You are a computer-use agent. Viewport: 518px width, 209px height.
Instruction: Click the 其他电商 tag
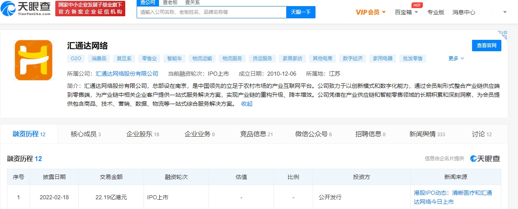(x=322, y=59)
